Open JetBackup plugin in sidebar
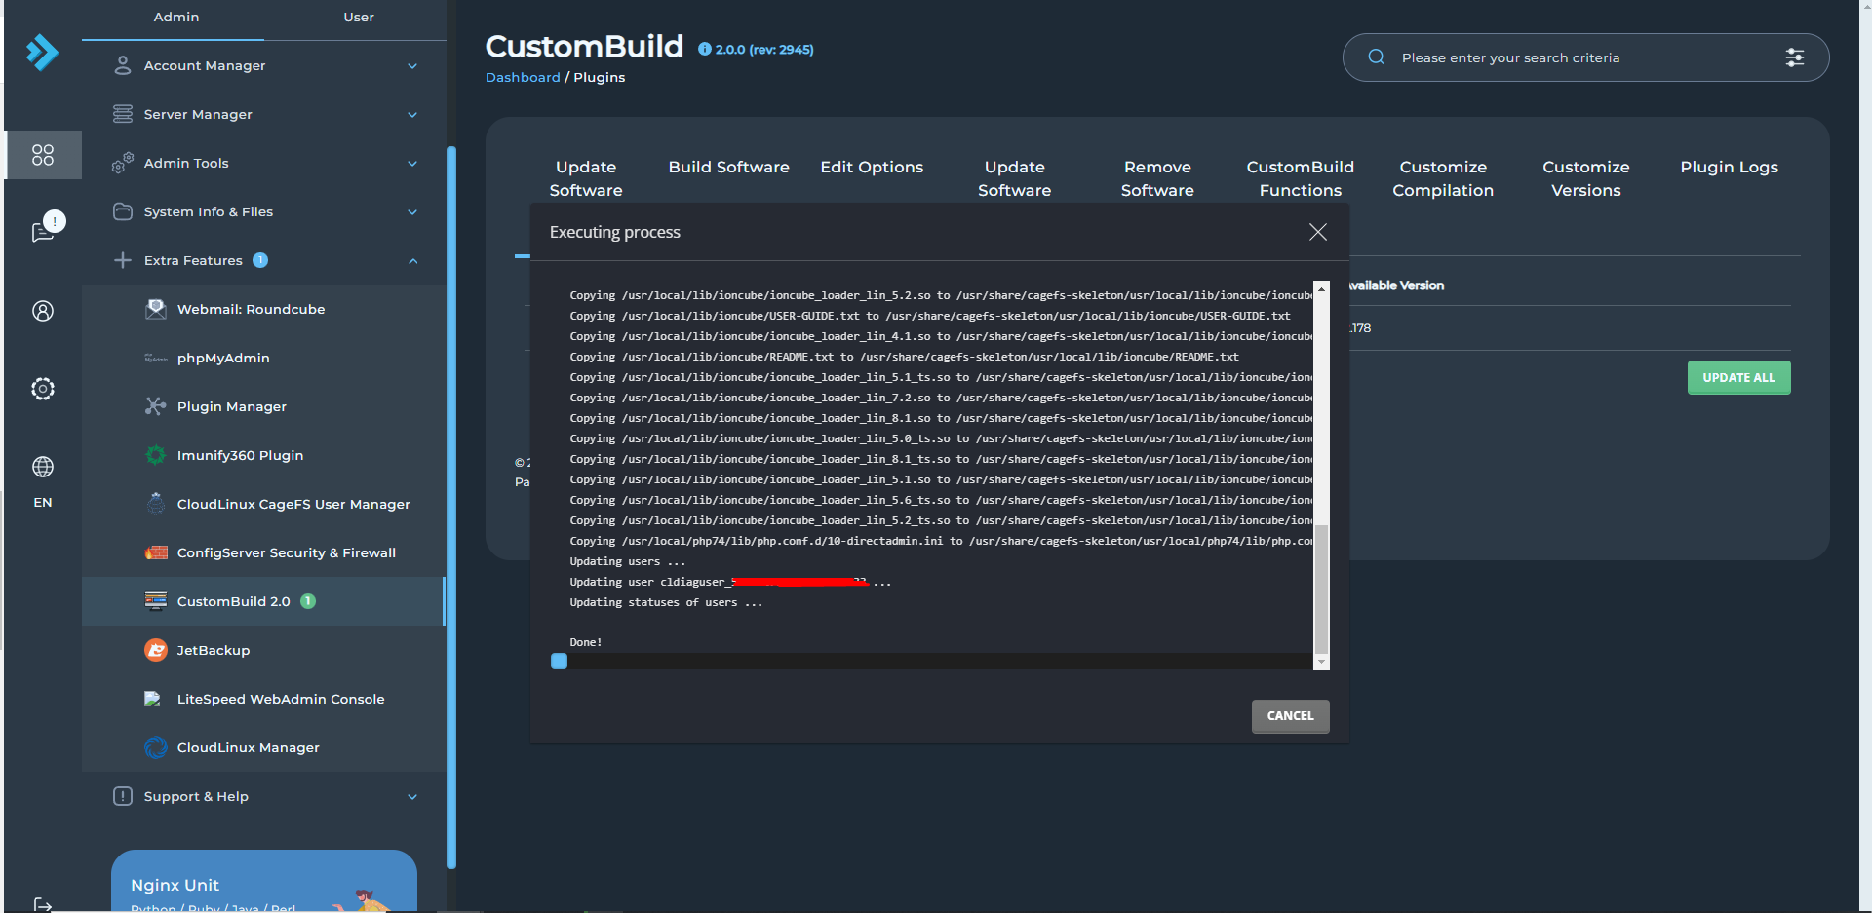Image resolution: width=1872 pixels, height=913 pixels. click(213, 650)
